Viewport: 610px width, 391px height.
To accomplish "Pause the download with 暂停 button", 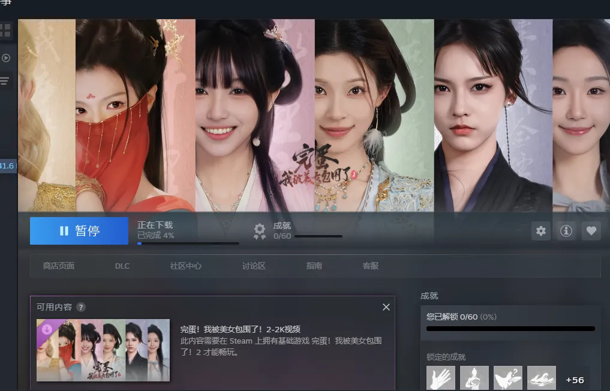I will (x=79, y=231).
